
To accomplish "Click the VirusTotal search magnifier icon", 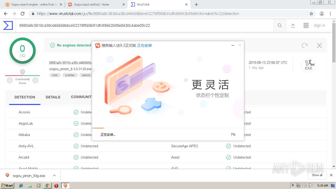I will click(280, 25).
